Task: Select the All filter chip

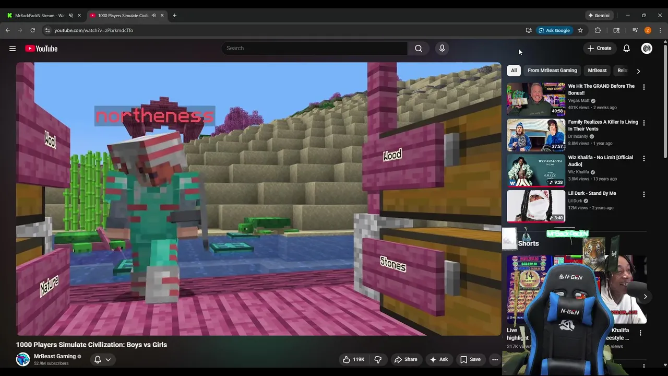Action: click(514, 70)
